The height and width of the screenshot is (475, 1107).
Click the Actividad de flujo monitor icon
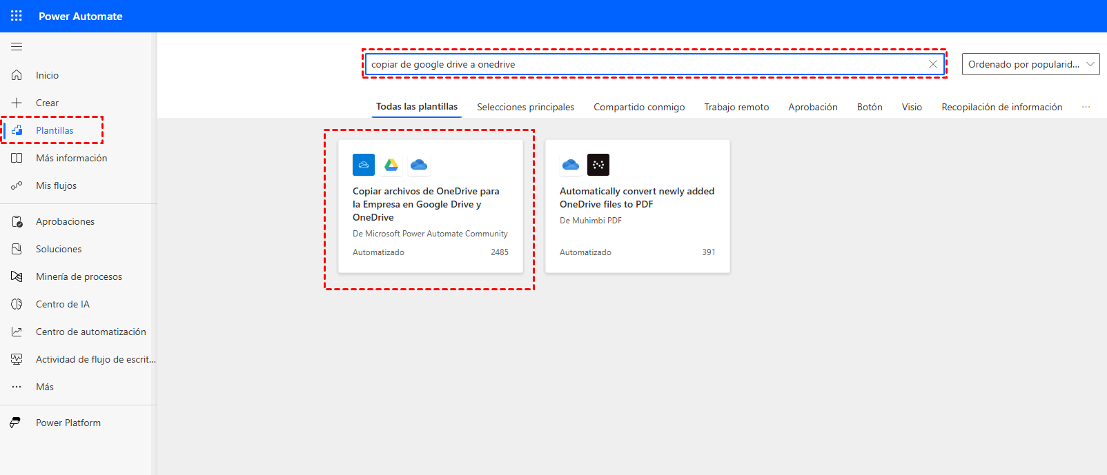tap(17, 359)
